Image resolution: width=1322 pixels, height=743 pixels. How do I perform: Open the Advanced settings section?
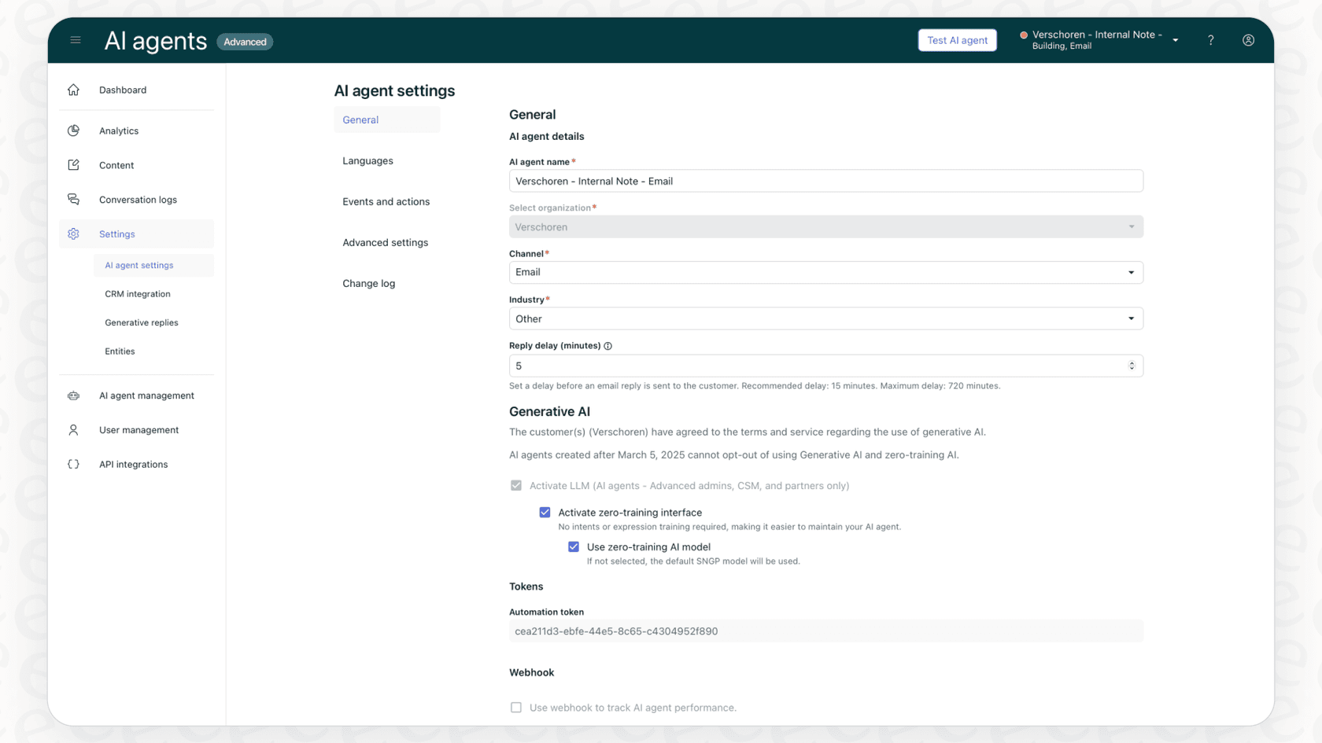point(385,242)
